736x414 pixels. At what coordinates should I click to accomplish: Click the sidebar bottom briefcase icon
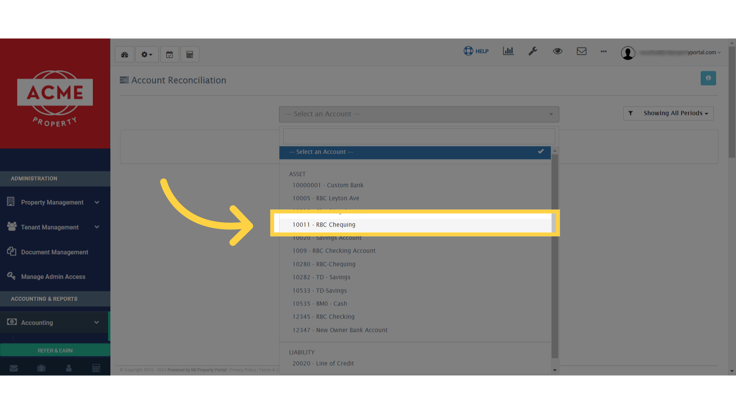pyautogui.click(x=41, y=368)
